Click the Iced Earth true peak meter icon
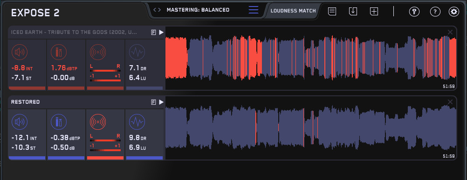This screenshot has height=180, width=467. (x=58, y=52)
